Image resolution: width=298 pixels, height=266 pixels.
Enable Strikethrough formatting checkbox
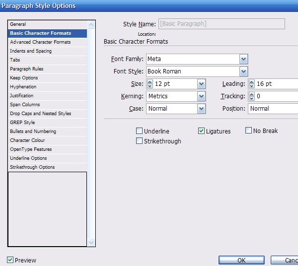140,141
